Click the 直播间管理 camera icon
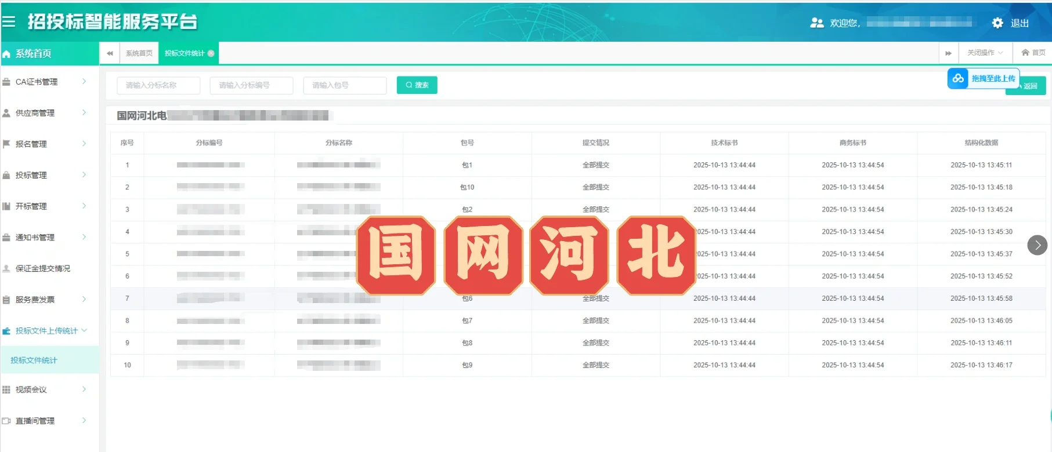The image size is (1052, 452). (x=6, y=421)
